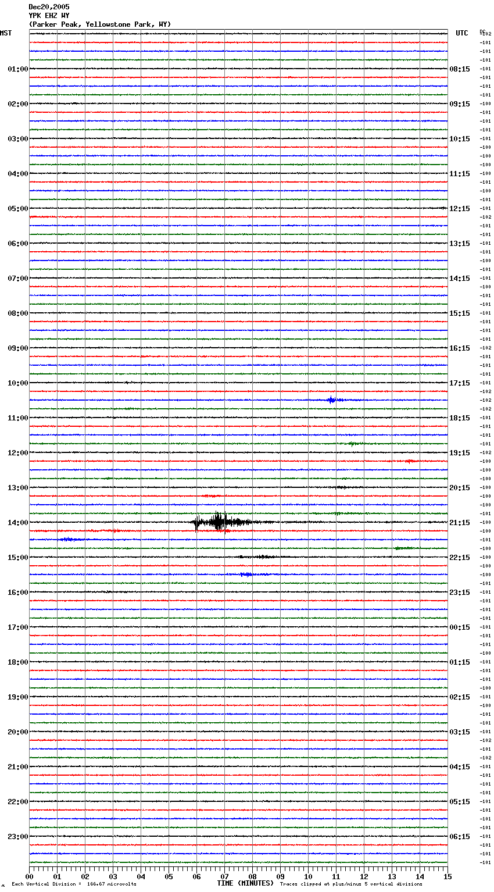Image resolution: width=494 pixels, height=892 pixels.
Task: Click the Parker Peak, Yellowstone Park location title
Action: click(100, 24)
